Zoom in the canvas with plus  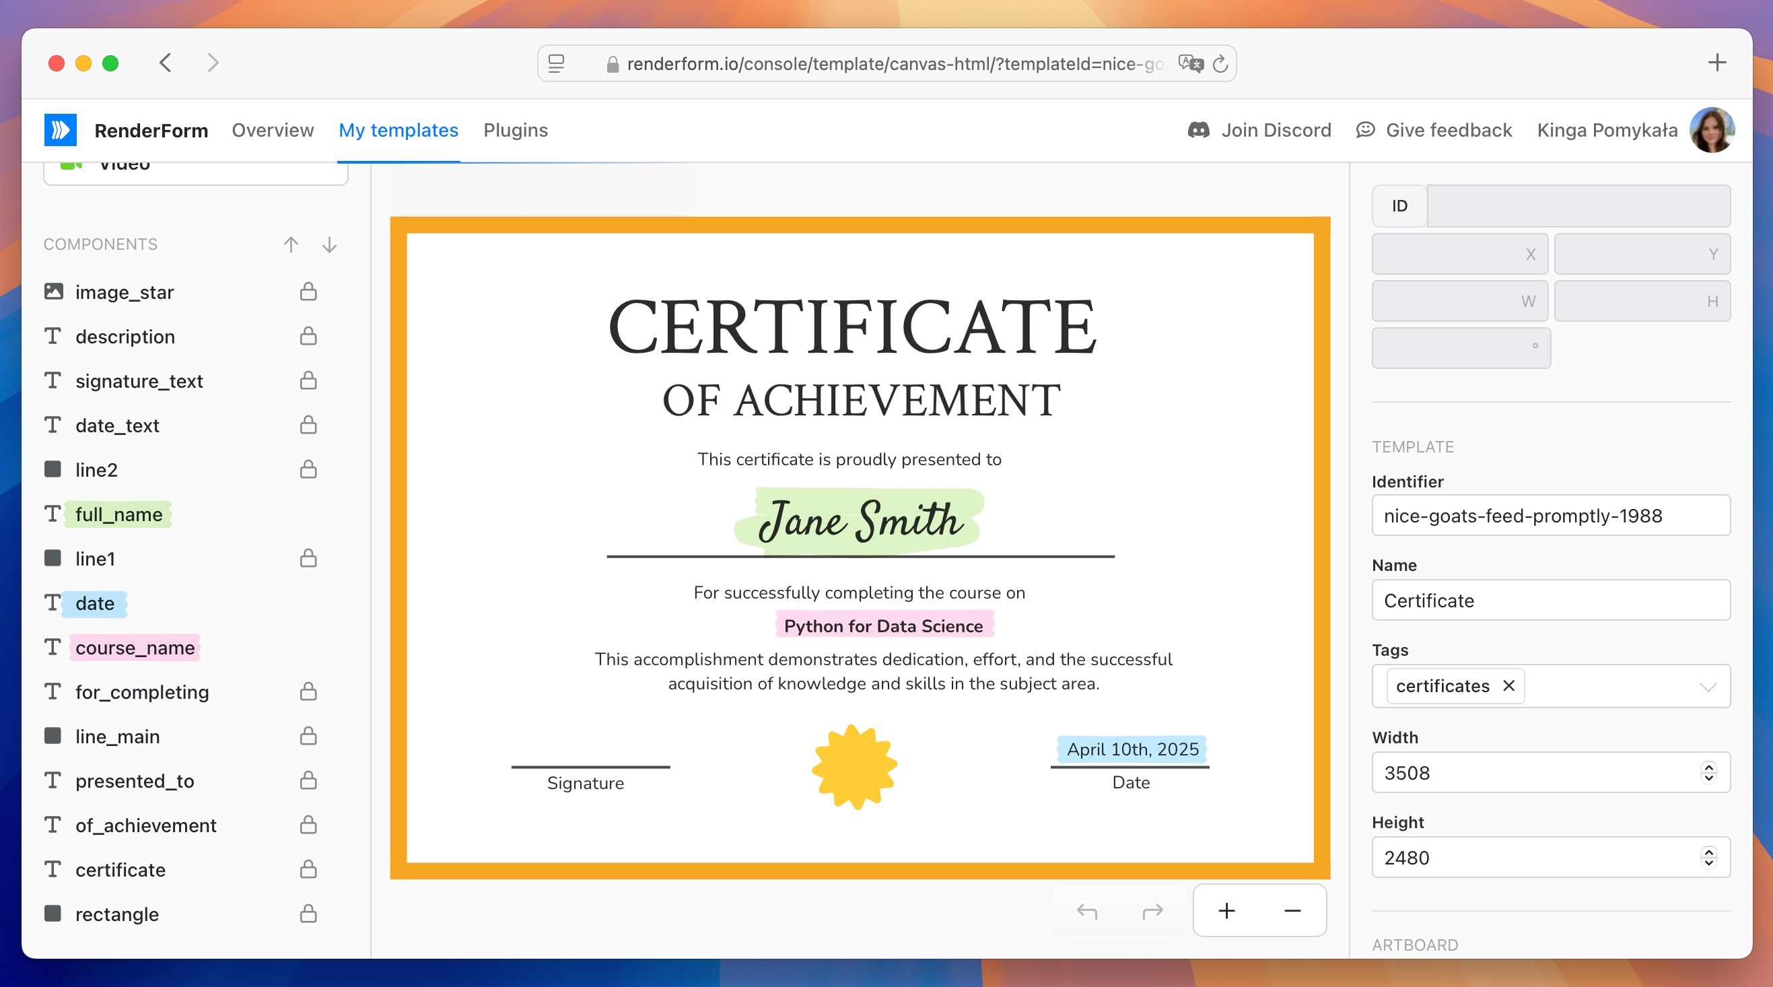1226,912
